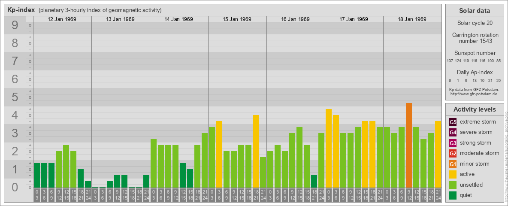The width and height of the screenshot is (508, 206).
Task: Click sunspot number value 100
Action: coord(491,61)
